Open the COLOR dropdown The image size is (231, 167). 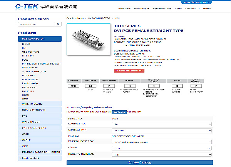[x=162, y=147]
